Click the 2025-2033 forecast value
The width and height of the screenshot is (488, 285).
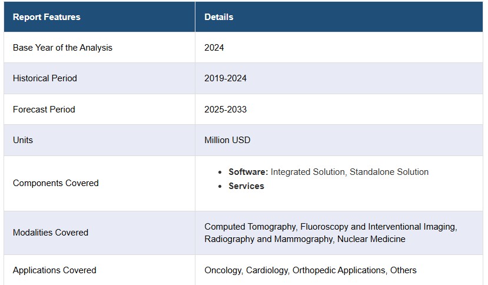(225, 110)
